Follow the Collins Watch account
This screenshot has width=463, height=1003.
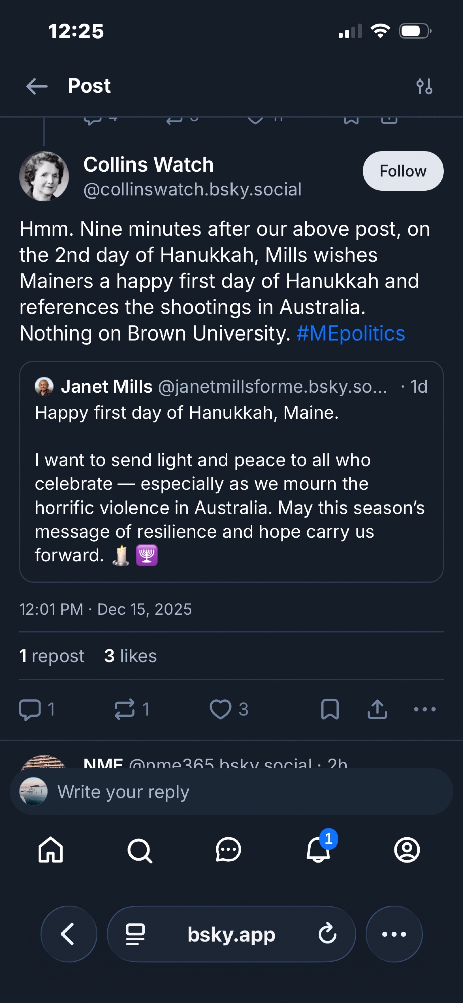403,171
